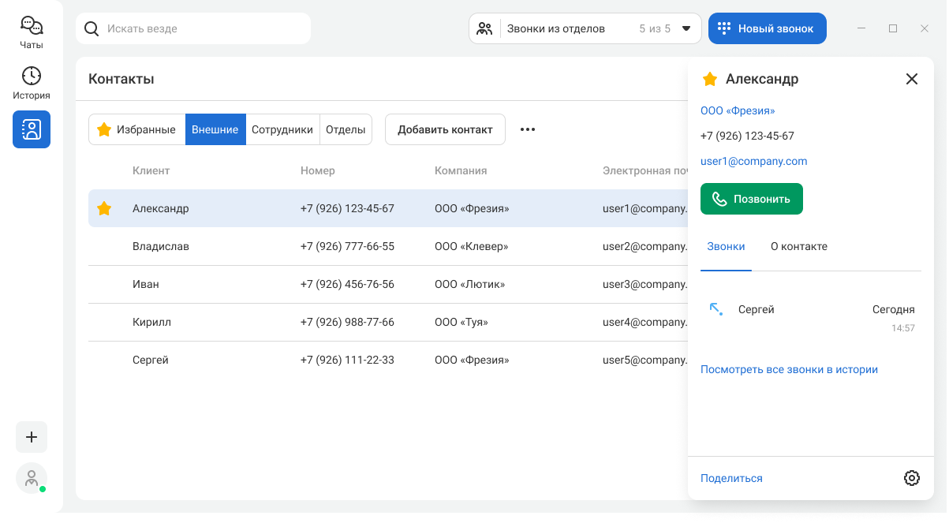Click the Добавить контакт button
Viewport: 949px width, 523px height.
[445, 129]
